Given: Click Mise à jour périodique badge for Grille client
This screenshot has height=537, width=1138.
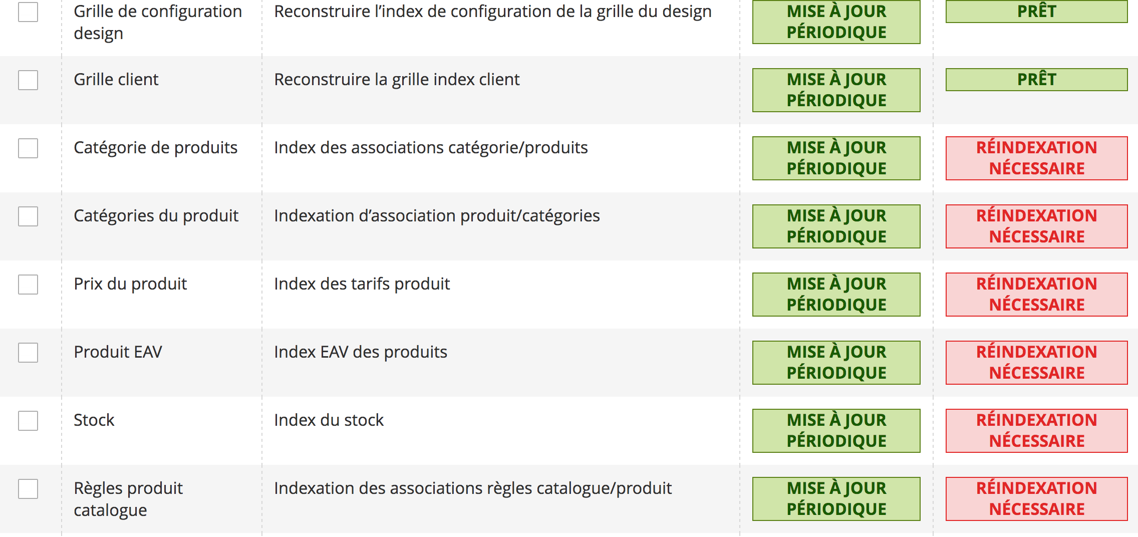Looking at the screenshot, I should (x=836, y=90).
